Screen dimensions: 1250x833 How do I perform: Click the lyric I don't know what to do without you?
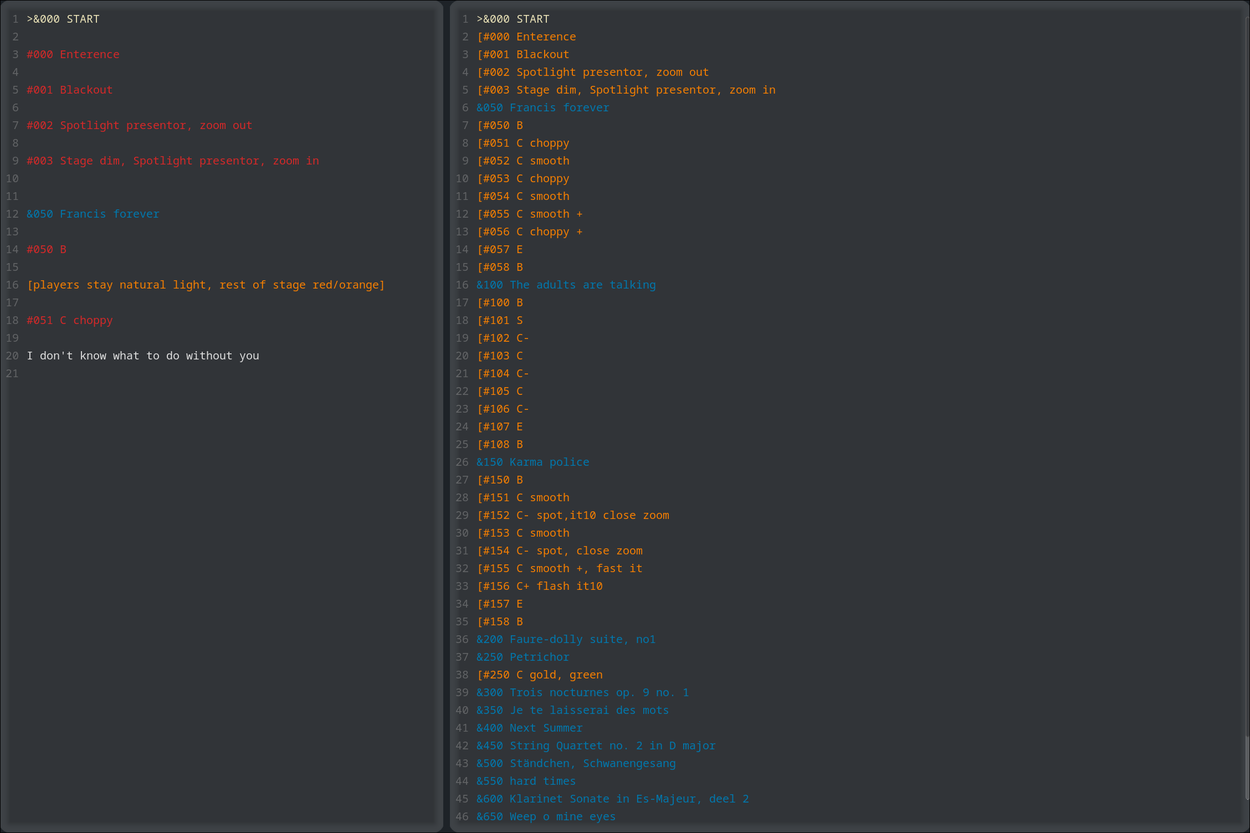(143, 356)
